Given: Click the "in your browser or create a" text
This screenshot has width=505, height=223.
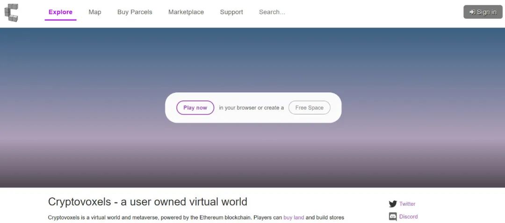Looking at the screenshot, I should [251, 108].
